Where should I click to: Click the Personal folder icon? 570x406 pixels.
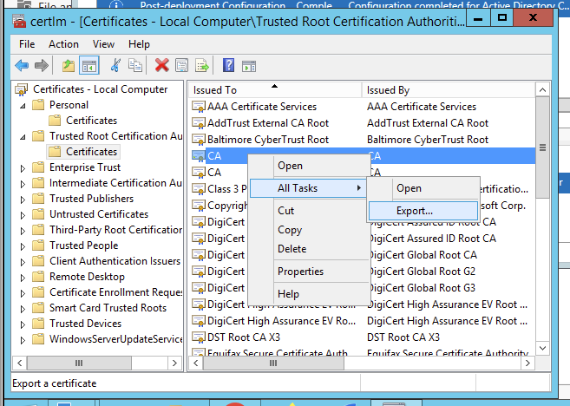[38, 105]
